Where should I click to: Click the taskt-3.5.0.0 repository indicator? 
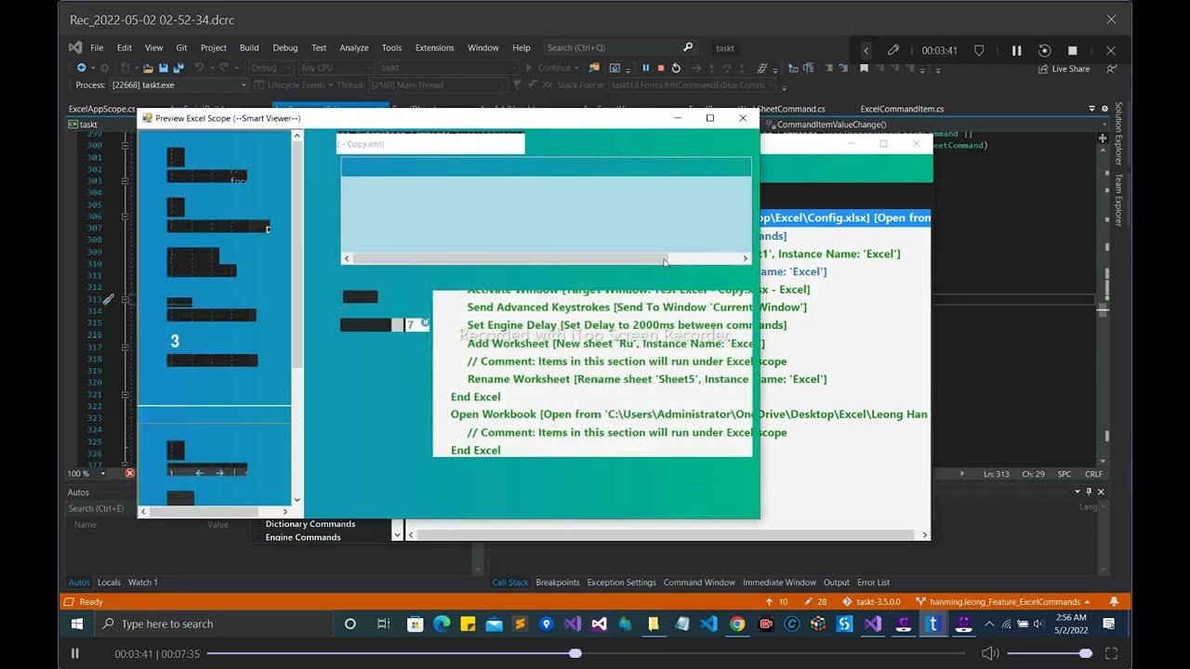871,602
